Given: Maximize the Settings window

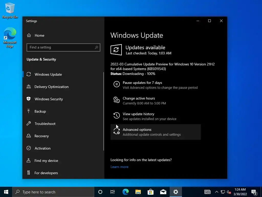Looking at the screenshot, I should 210,21.
